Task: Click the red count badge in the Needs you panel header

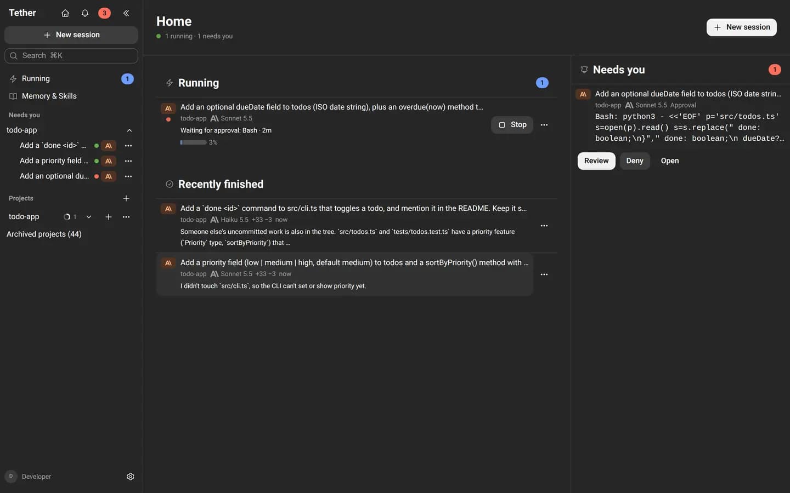Action: pos(775,70)
